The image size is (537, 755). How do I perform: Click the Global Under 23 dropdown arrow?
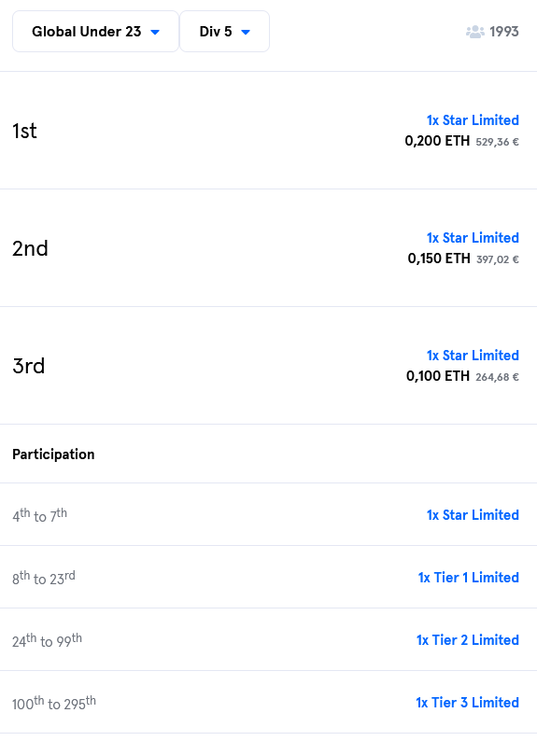155,33
